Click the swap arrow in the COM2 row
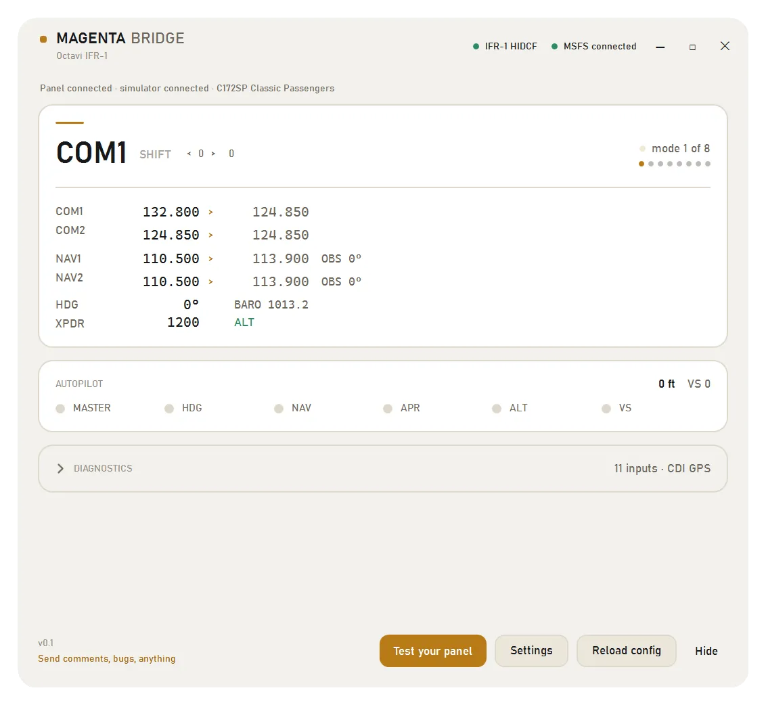The width and height of the screenshot is (766, 705). click(x=211, y=235)
